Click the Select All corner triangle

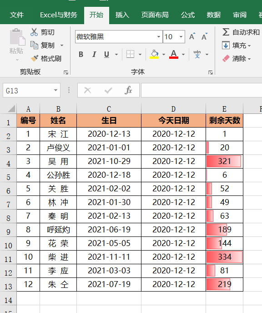11,109
